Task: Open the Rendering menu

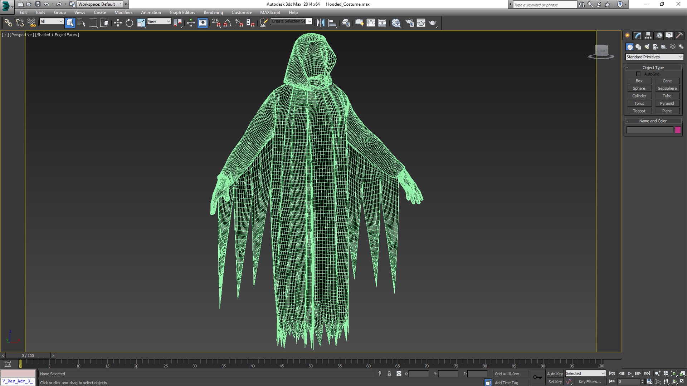Action: coord(213,13)
